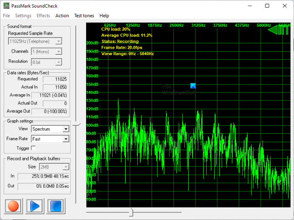Click the horizontal slider thumb below graph
This screenshot has width=294, height=220.
[131, 212]
